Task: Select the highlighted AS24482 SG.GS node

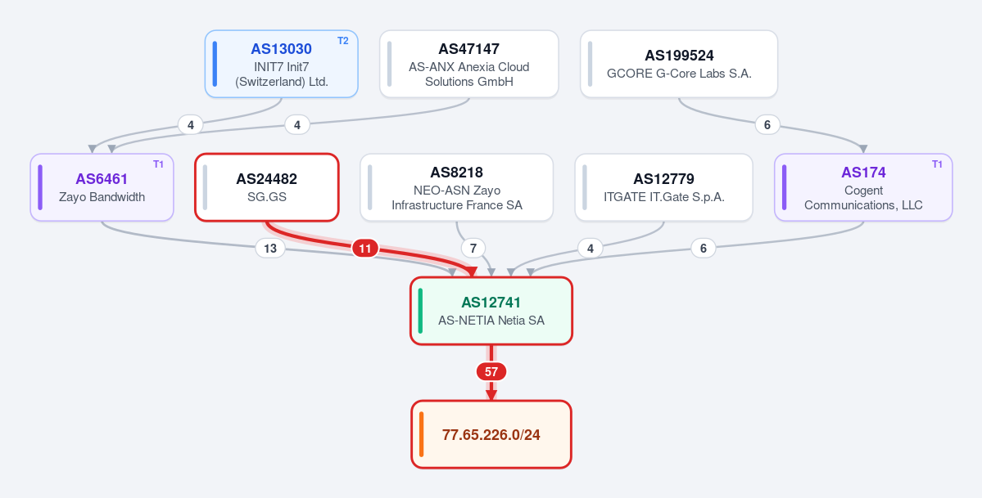Action: coord(267,187)
